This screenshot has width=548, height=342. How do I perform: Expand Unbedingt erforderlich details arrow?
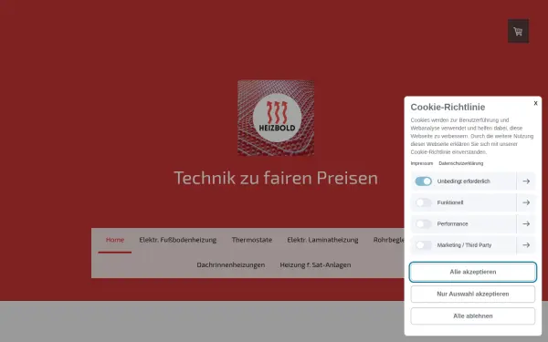coord(526,181)
